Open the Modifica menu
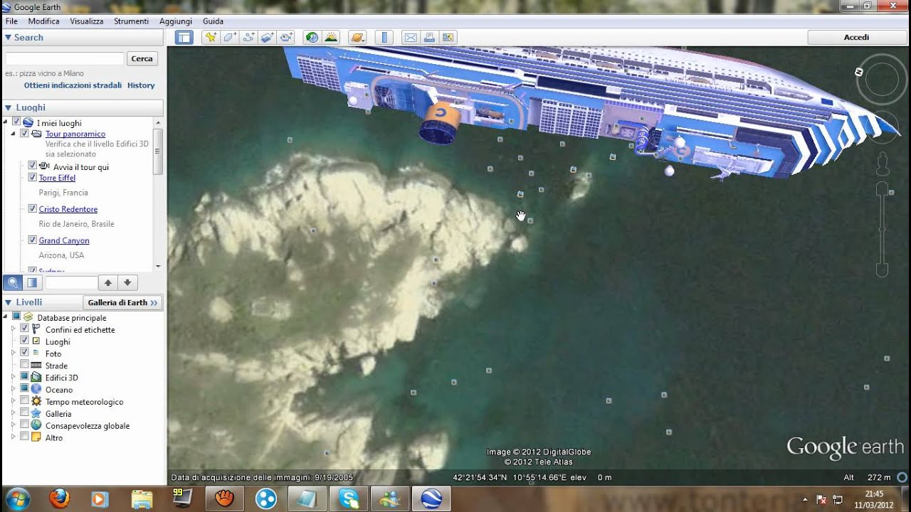The height and width of the screenshot is (512, 911). tap(44, 21)
